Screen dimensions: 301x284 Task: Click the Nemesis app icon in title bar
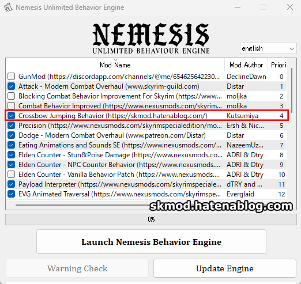(8, 7)
